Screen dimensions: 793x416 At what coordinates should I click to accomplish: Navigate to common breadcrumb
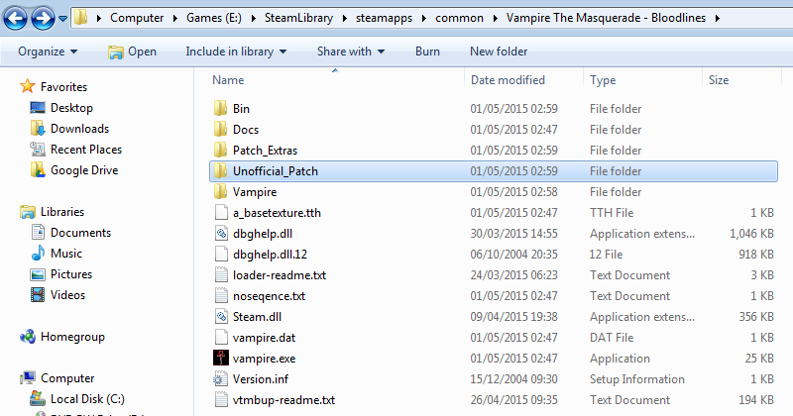click(459, 18)
